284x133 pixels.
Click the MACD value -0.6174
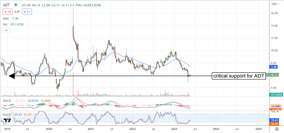pos(32,101)
